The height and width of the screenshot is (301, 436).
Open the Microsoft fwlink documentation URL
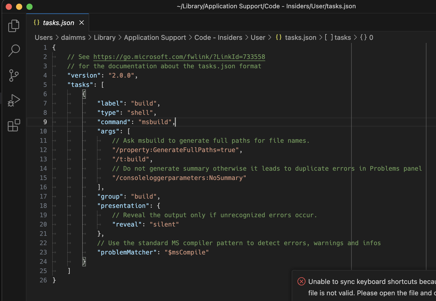click(179, 57)
